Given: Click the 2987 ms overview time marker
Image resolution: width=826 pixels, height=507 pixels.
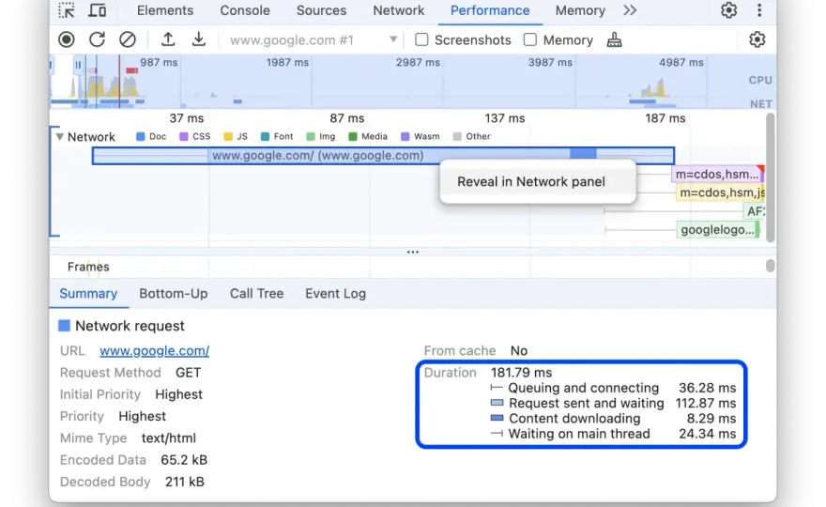Looking at the screenshot, I should 418,62.
